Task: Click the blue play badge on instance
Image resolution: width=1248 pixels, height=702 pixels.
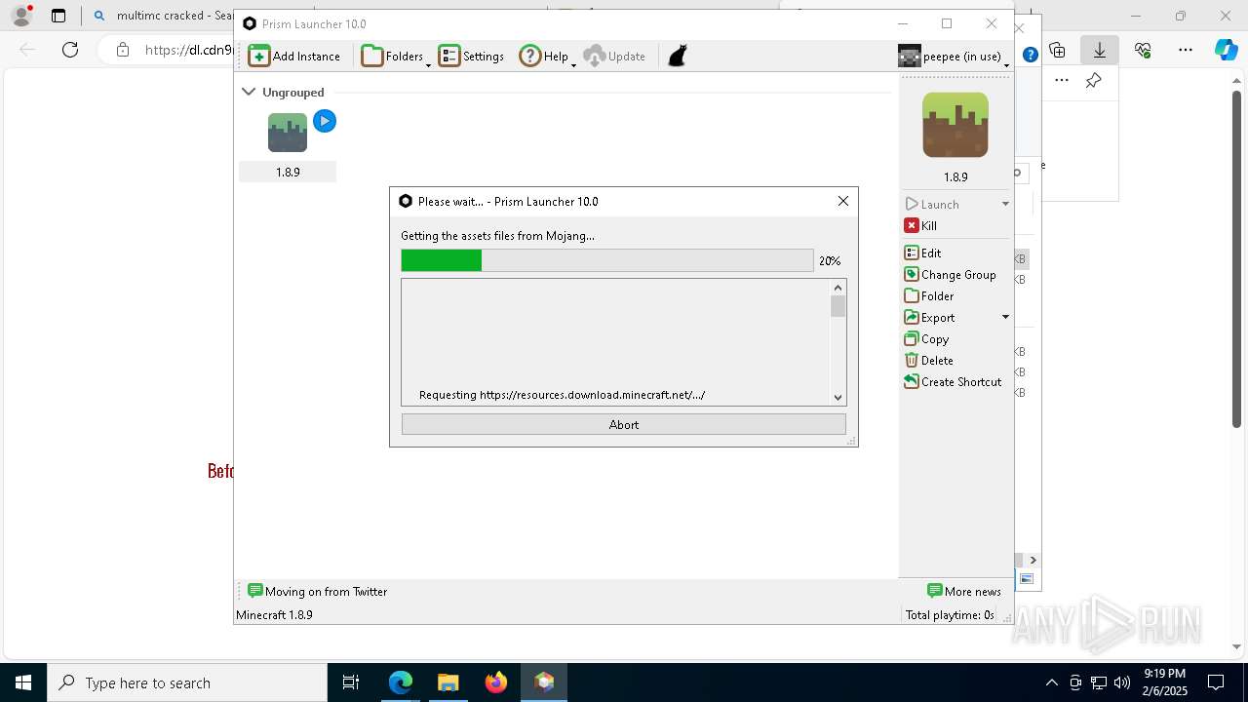Action: [325, 121]
